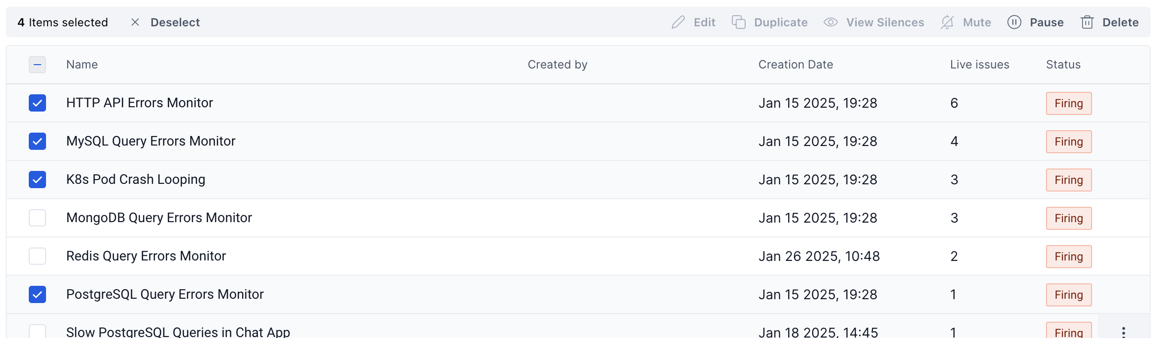Sort by Creation Date column header
1163x338 pixels.
(795, 65)
